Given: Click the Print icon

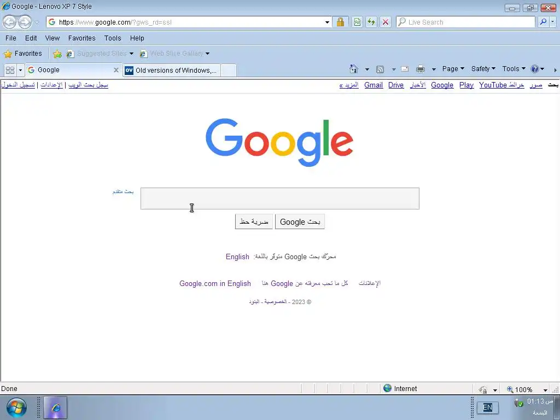Looking at the screenshot, I should (421, 69).
